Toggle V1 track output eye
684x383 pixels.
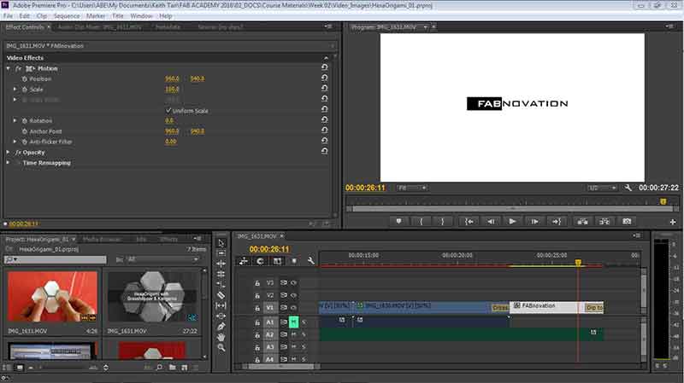pyautogui.click(x=294, y=308)
